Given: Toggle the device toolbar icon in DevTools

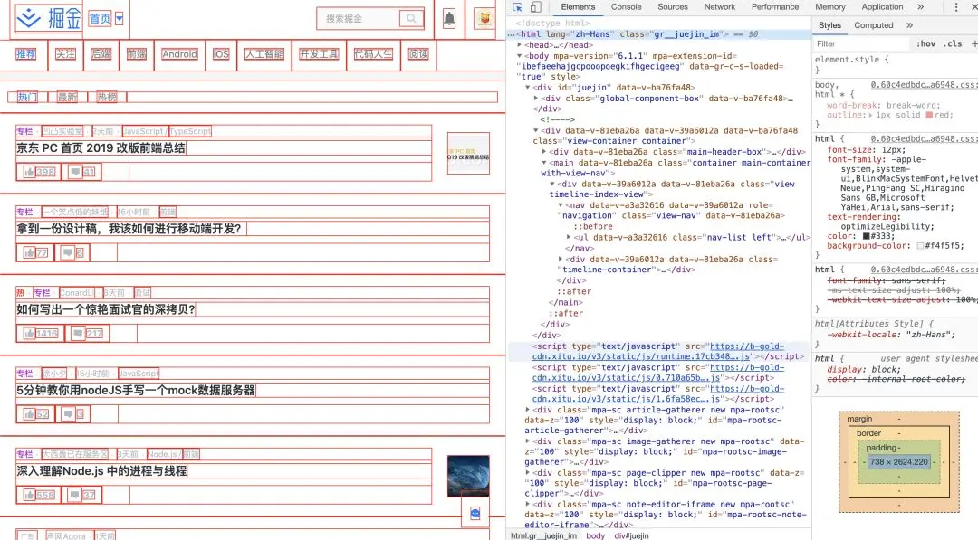Looking at the screenshot, I should (x=536, y=7).
